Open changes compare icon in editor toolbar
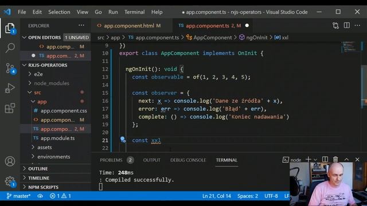Viewport: 367px width, 206px height. point(335,25)
